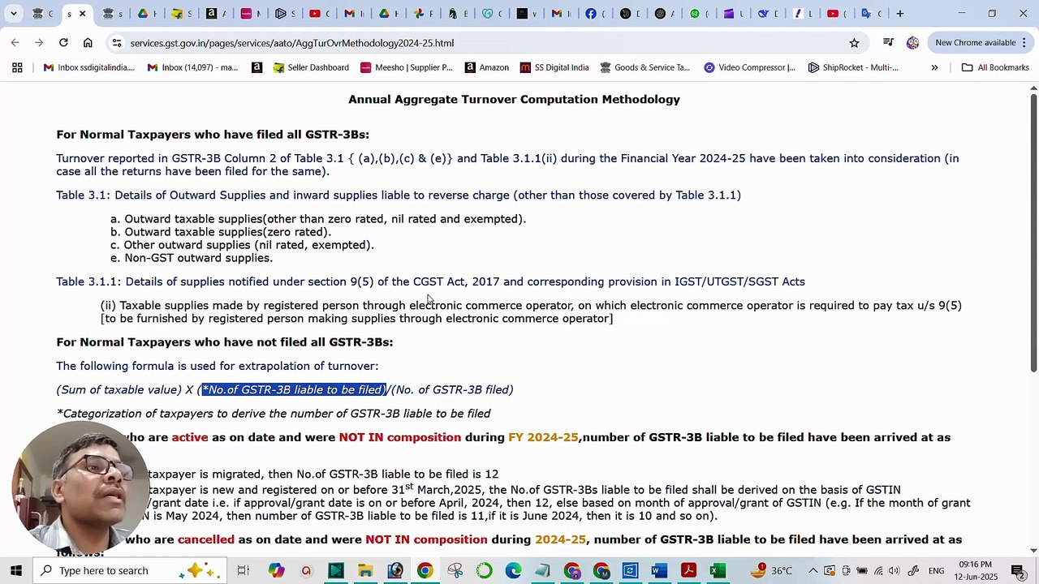1039x584 pixels.
Task: View site information icon in address bar
Action: [x=117, y=43]
